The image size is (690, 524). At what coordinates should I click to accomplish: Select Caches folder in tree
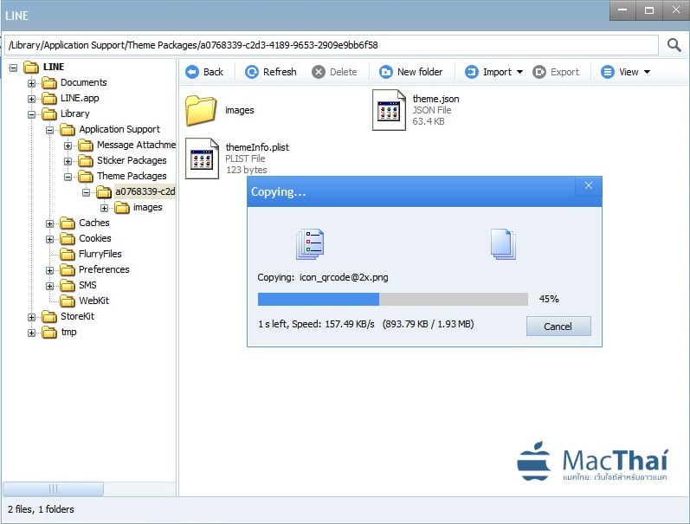point(94,223)
